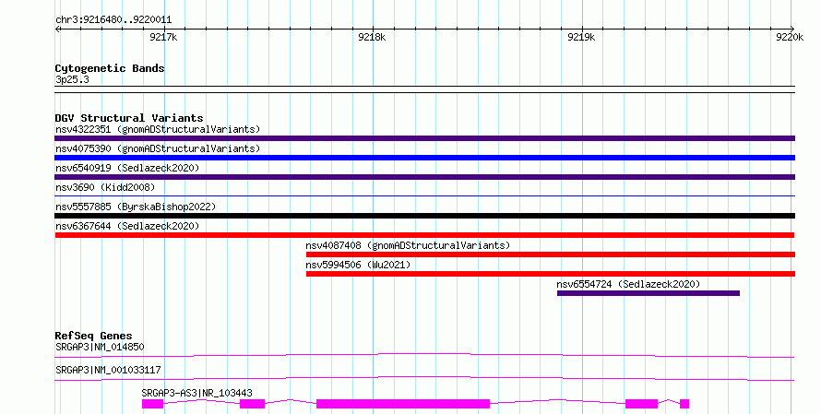
Task: Click the nsv4322351 structural variant bar
Action: tap(424, 138)
